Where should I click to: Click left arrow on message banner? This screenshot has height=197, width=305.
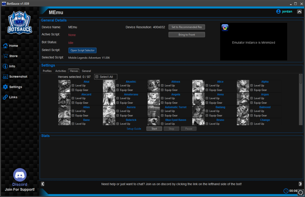coord(43,184)
